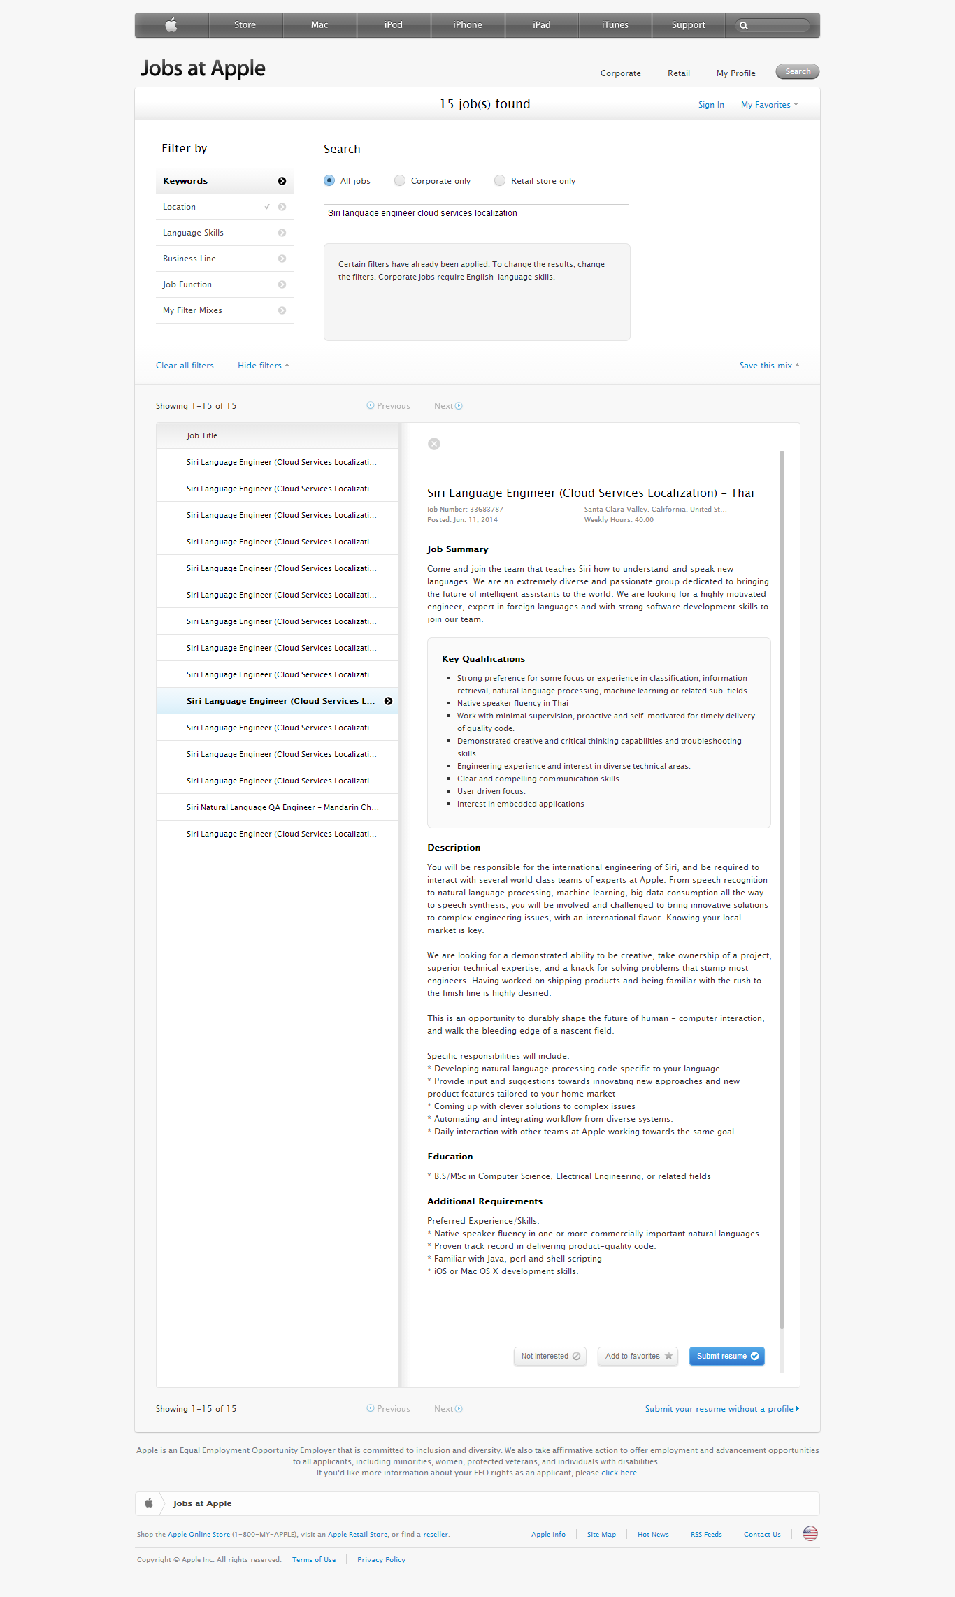Viewport: 955px width, 1597px height.
Task: Open the Keywords filter section
Action: (x=224, y=181)
